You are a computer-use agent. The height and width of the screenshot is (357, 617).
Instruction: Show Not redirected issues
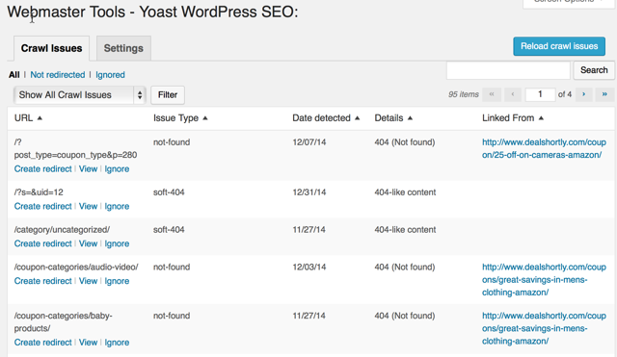tap(58, 75)
